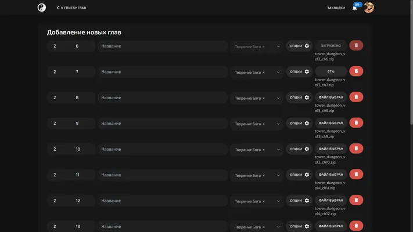Remove Творение Бога tag in chapter 12 row
This screenshot has height=232, width=413.
point(263,201)
